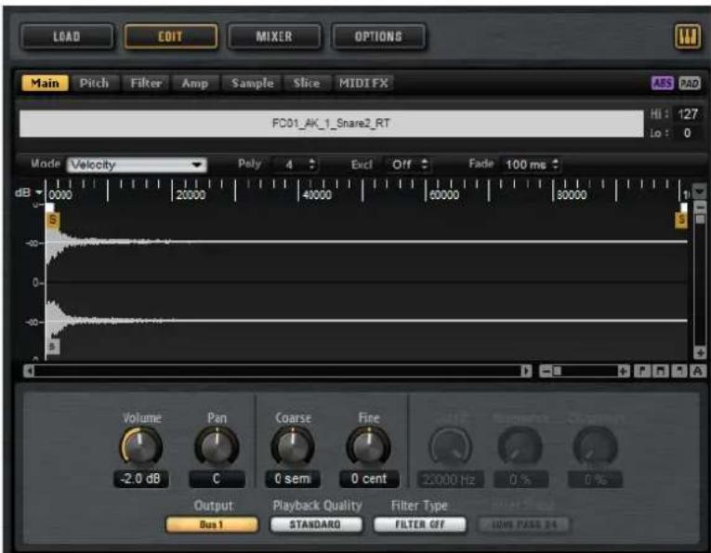Viewport: 711px width, 553px height.
Task: Open the Sample tab
Action: coord(252,83)
